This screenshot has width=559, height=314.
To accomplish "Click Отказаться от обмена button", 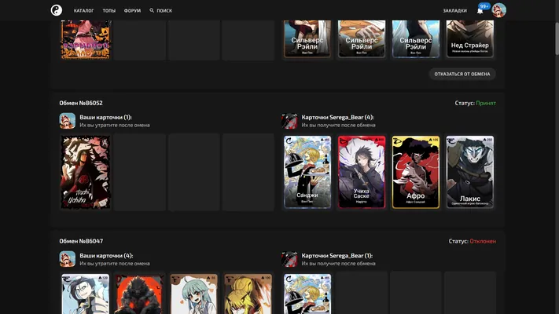I will pos(462,74).
